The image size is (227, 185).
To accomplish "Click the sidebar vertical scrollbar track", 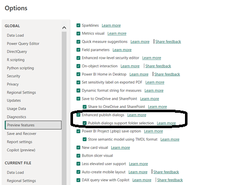I will point(64,108).
